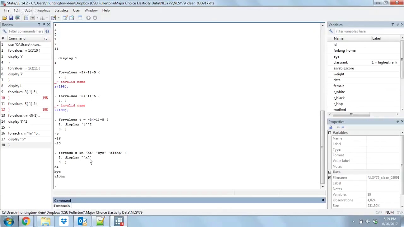Click the Open file toolbar icon
Image resolution: width=404 pixels, height=227 pixels.
4,18
